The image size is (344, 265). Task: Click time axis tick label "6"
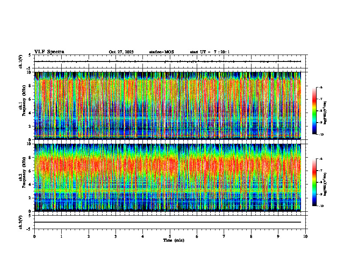pyautogui.click(x=197, y=236)
